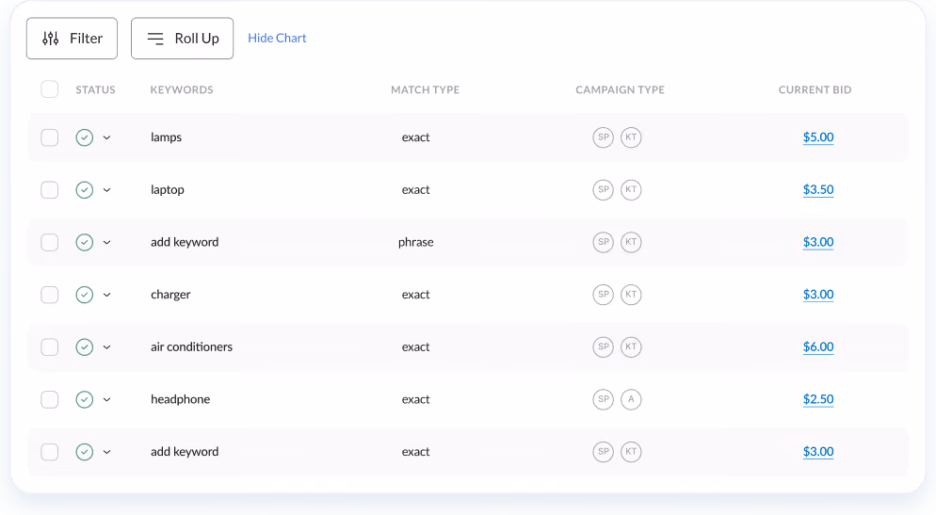Image resolution: width=936 pixels, height=515 pixels.
Task: Click the SP badge in the lamps row
Action: (604, 137)
